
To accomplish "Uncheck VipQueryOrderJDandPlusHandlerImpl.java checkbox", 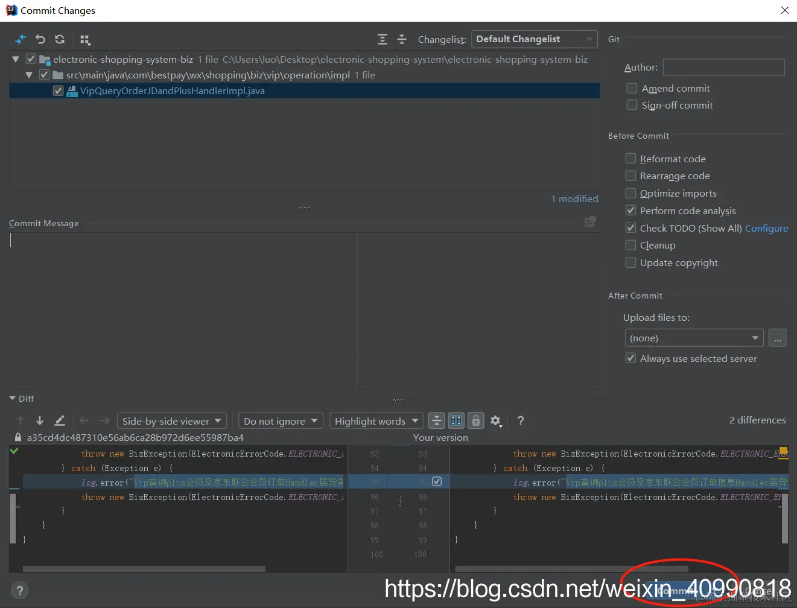I will (58, 90).
